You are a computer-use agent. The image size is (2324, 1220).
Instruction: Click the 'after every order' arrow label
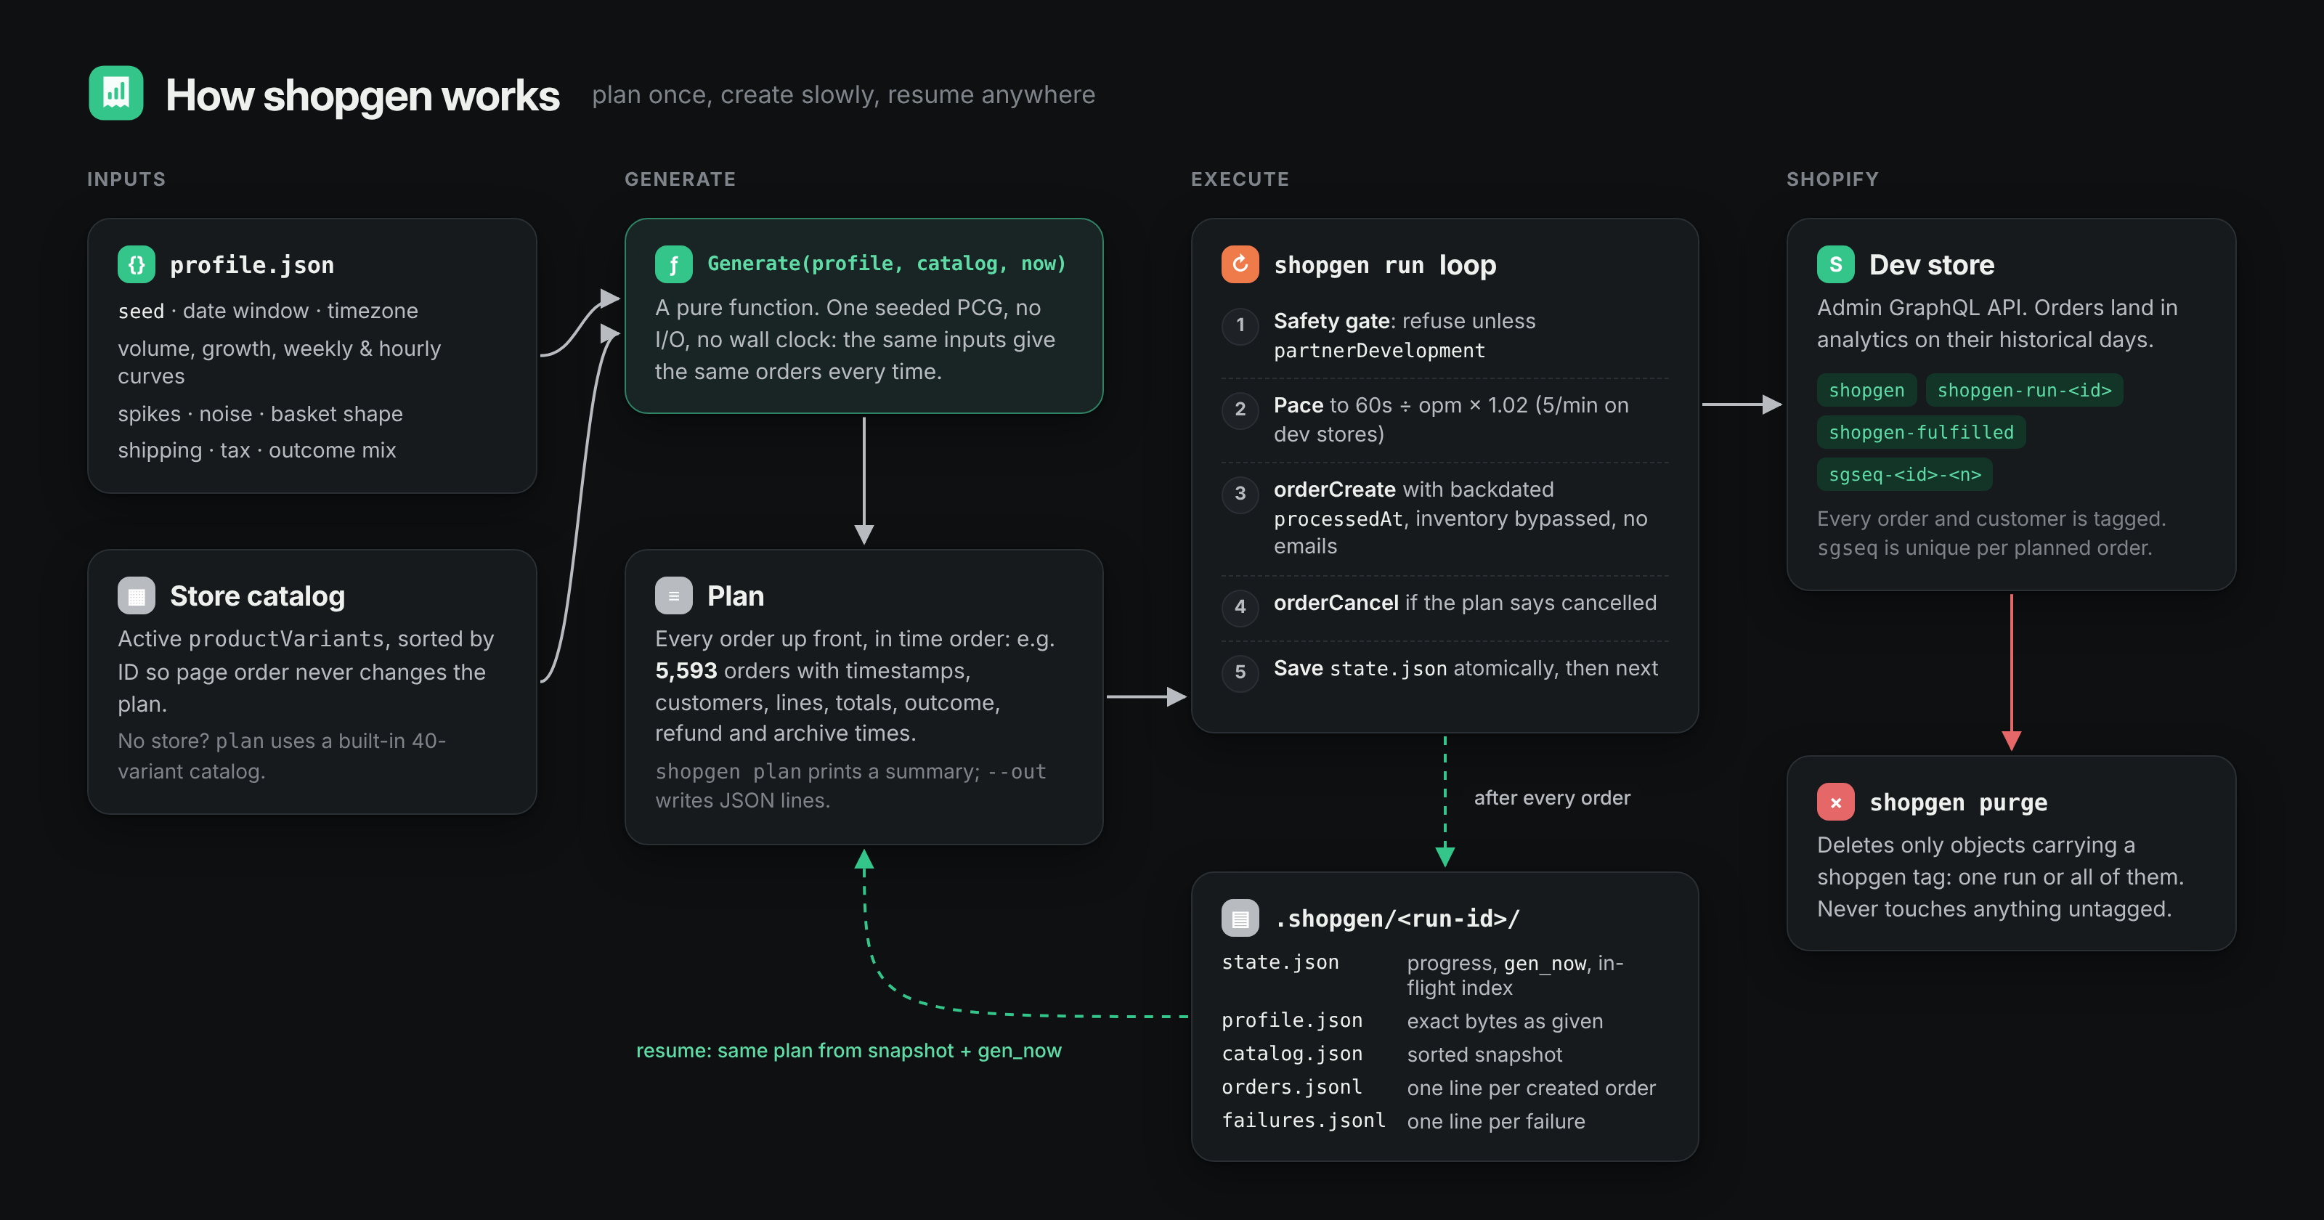(1552, 797)
